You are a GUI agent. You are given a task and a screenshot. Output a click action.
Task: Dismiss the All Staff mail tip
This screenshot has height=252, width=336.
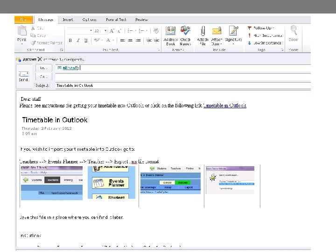[x=40, y=59]
